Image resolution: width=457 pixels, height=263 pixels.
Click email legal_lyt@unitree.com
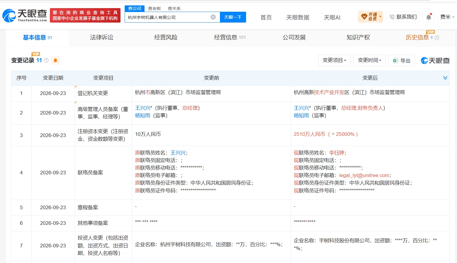tap(364, 175)
